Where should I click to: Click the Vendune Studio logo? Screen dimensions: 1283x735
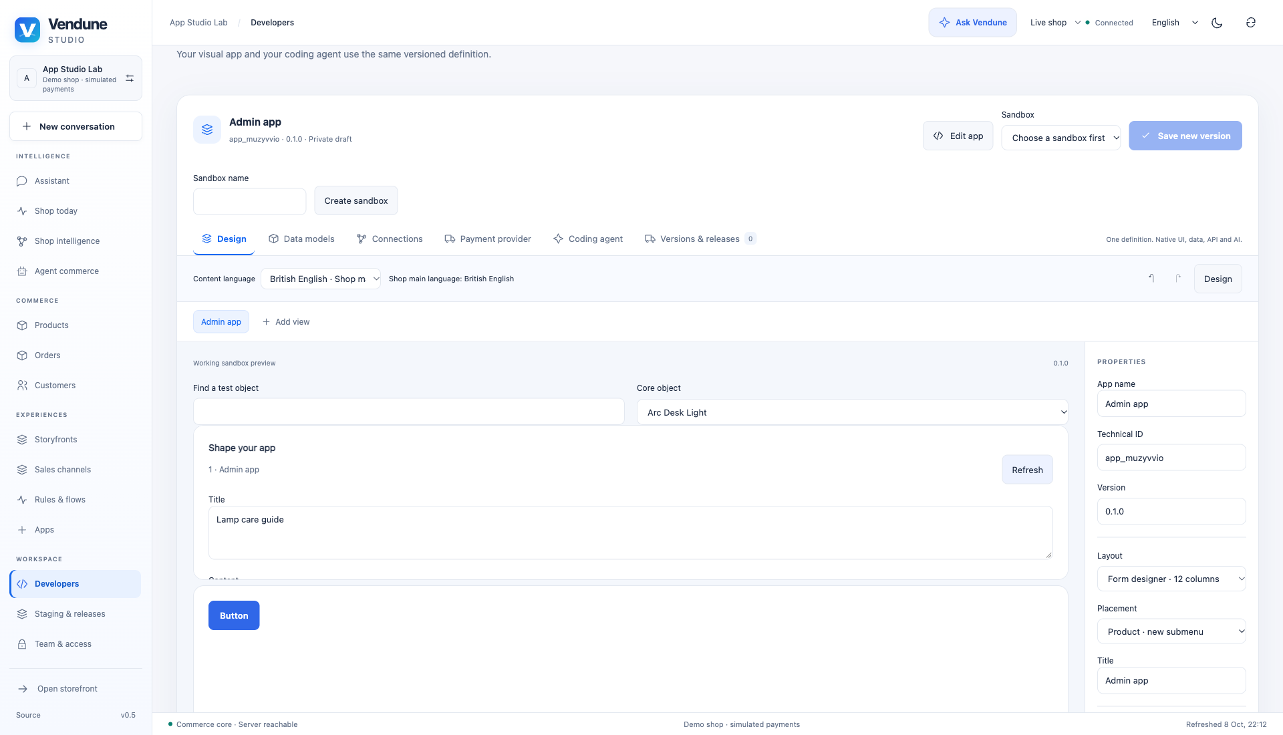point(61,30)
